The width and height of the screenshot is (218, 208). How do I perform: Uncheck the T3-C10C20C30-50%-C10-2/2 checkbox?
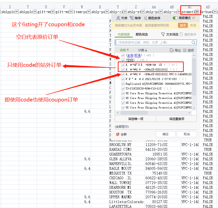coord(123,88)
